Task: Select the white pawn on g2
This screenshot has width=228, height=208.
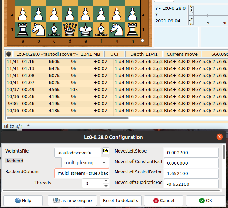Action: (x=117, y=14)
